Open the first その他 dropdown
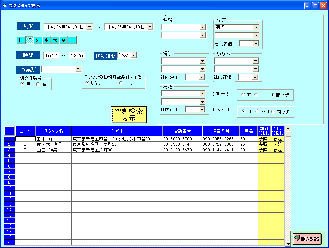The width and height of the screenshot is (329, 248). coord(256,61)
